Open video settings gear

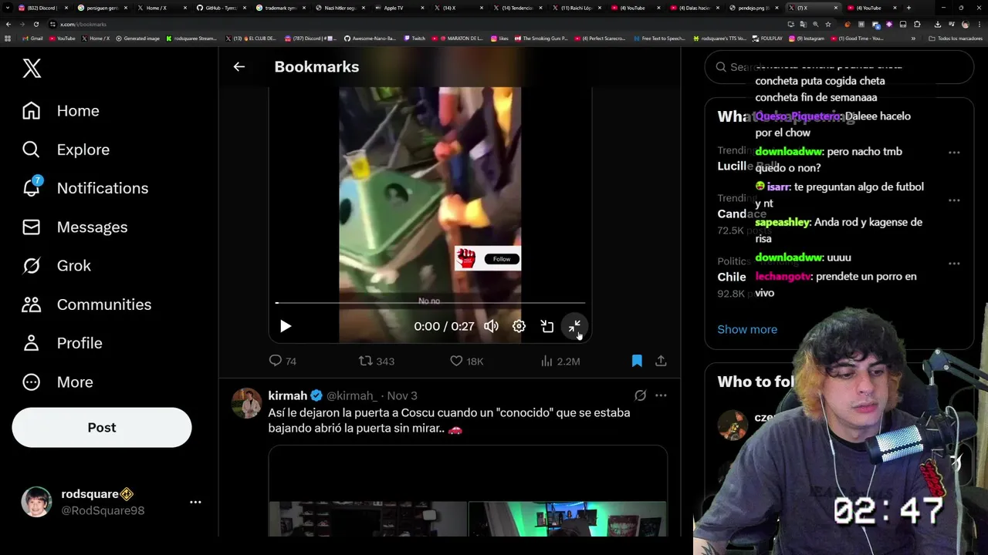[519, 326]
